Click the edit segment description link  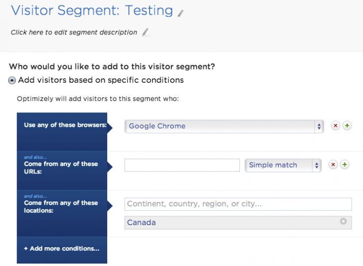(74, 33)
